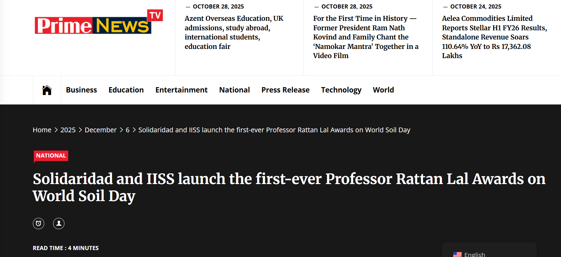Viewport: 561px width, 257px height.
Task: Select National in the navigation bar
Action: tap(234, 90)
